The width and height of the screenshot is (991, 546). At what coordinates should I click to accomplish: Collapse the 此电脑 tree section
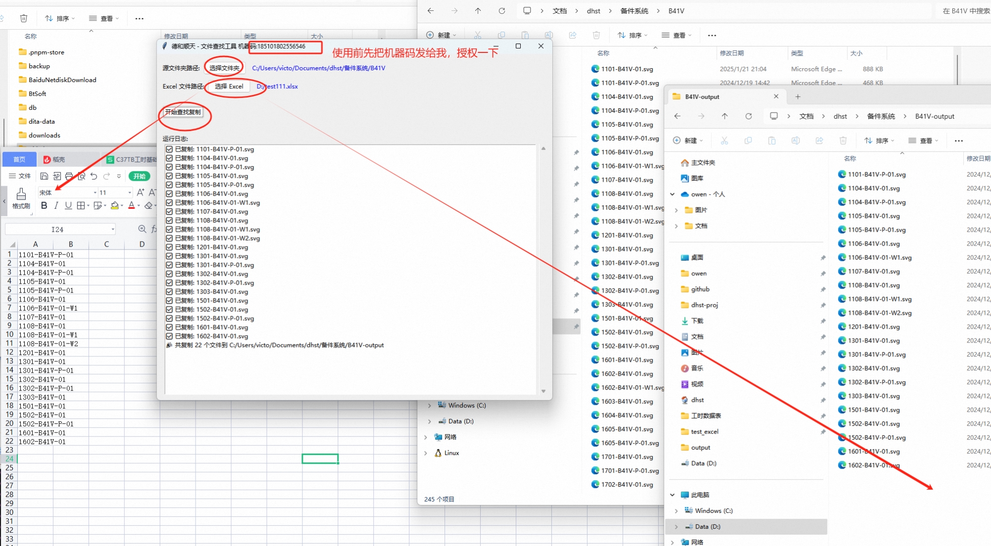[672, 495]
